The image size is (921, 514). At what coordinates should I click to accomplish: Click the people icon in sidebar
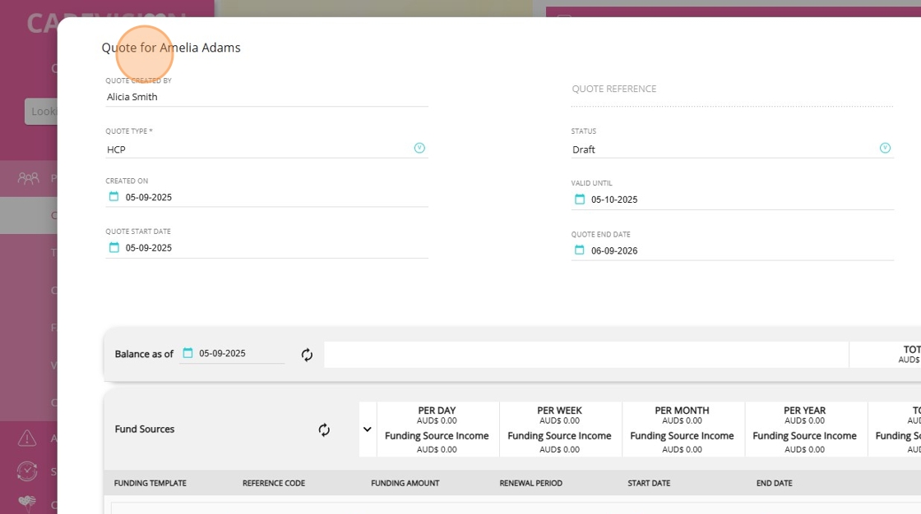click(28, 177)
